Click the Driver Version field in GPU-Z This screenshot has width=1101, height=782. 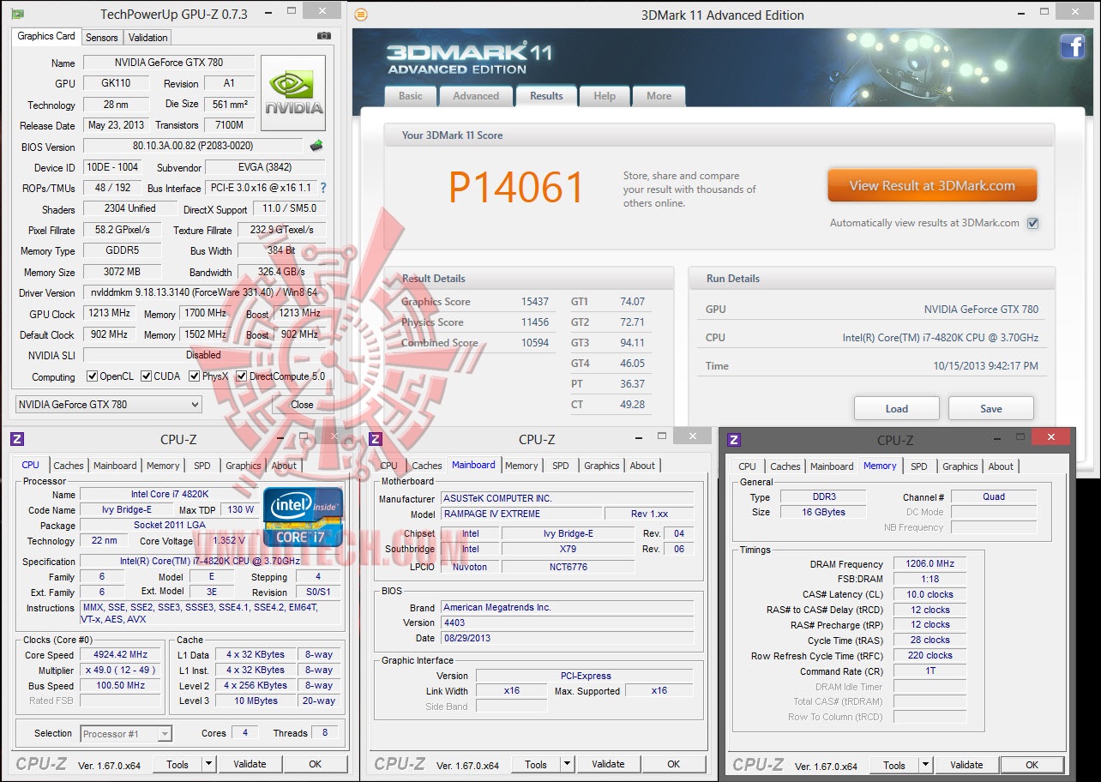[x=206, y=293]
